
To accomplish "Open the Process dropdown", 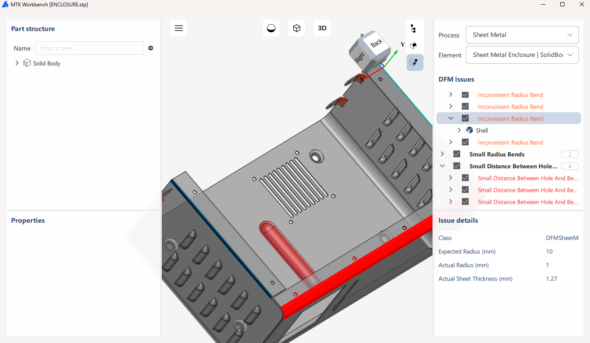I will click(522, 35).
